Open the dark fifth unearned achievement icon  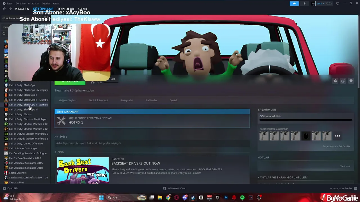(306, 136)
